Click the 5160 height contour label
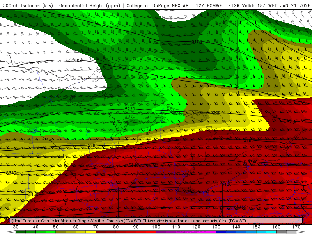Screen dimensions: 312x234 point(74,60)
